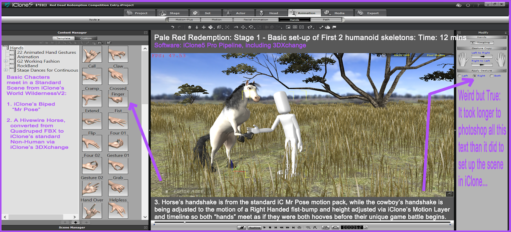The width and height of the screenshot is (511, 232).
Task: Select the 22 Animated Hand Gestures folder
Action: click(x=46, y=53)
